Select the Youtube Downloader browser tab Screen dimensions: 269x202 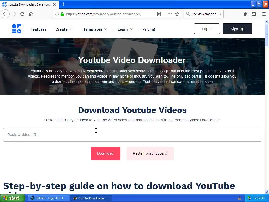[29, 4]
